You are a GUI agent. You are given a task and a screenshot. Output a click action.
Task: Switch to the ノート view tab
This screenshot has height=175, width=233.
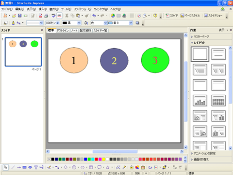pos(74,30)
